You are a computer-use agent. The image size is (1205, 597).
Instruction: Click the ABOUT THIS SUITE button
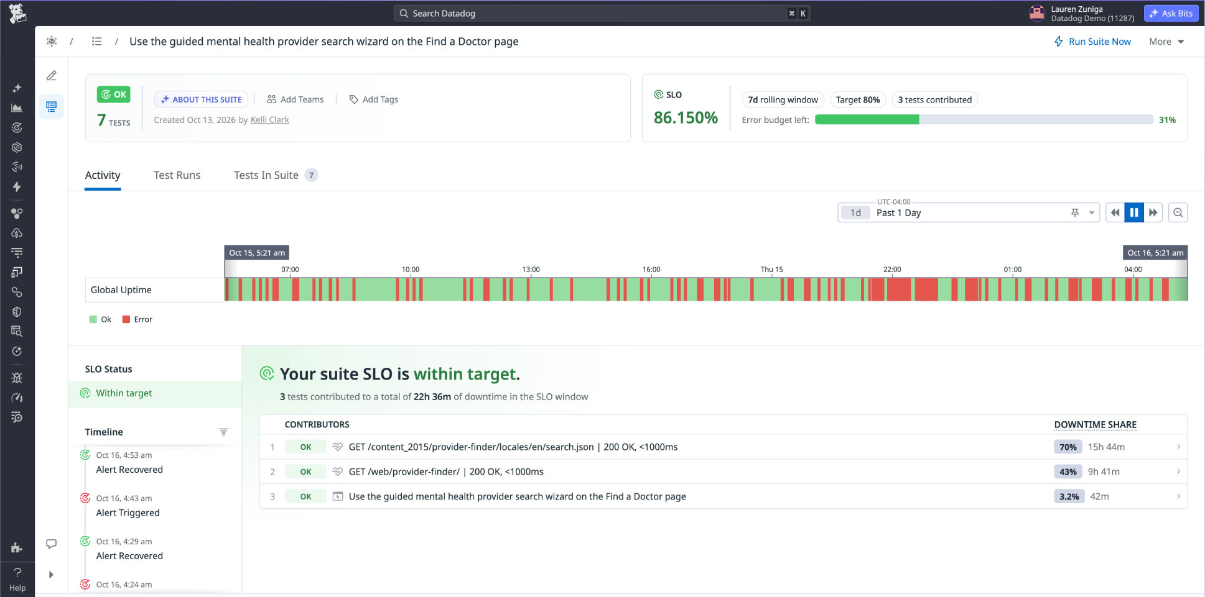(201, 99)
